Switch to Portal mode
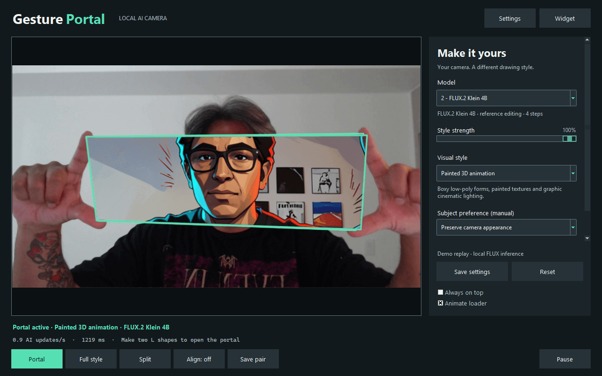602x376 pixels. coord(37,359)
